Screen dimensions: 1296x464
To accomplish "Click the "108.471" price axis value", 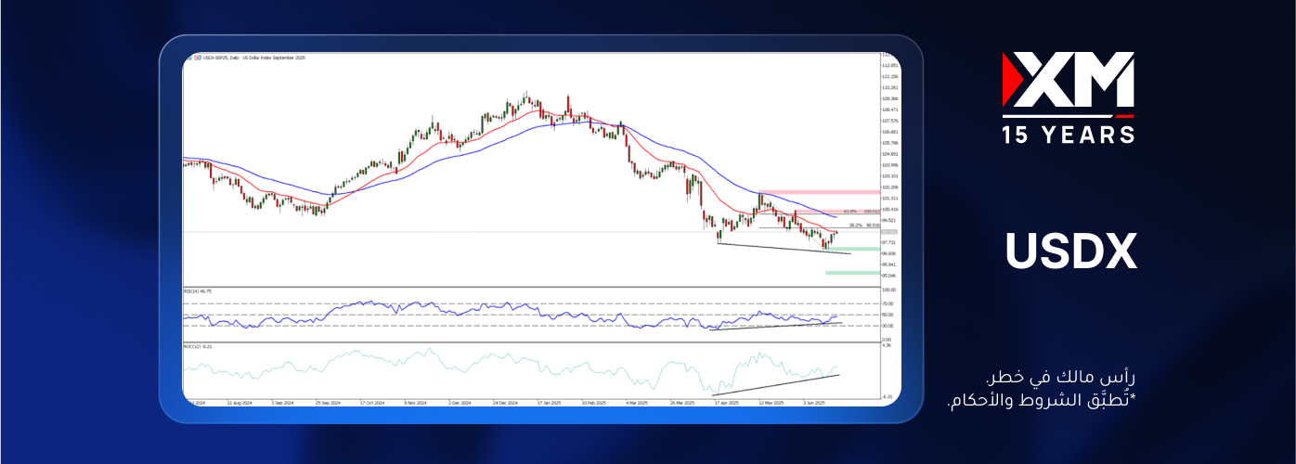I will [889, 110].
